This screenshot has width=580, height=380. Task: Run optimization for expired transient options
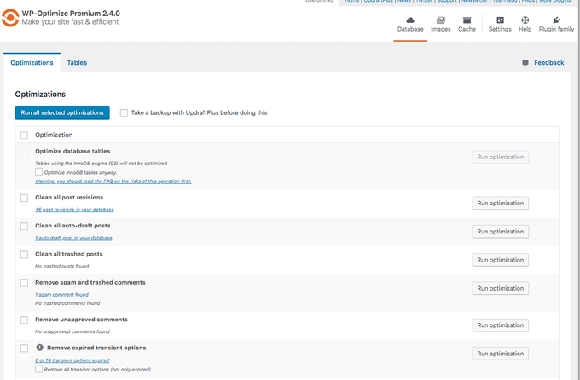pyautogui.click(x=500, y=354)
